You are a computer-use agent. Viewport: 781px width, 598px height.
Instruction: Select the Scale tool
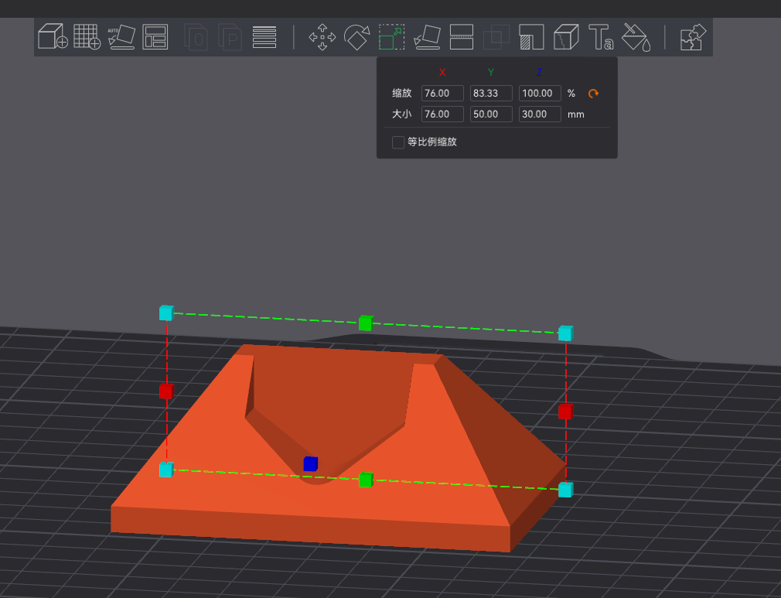[391, 37]
